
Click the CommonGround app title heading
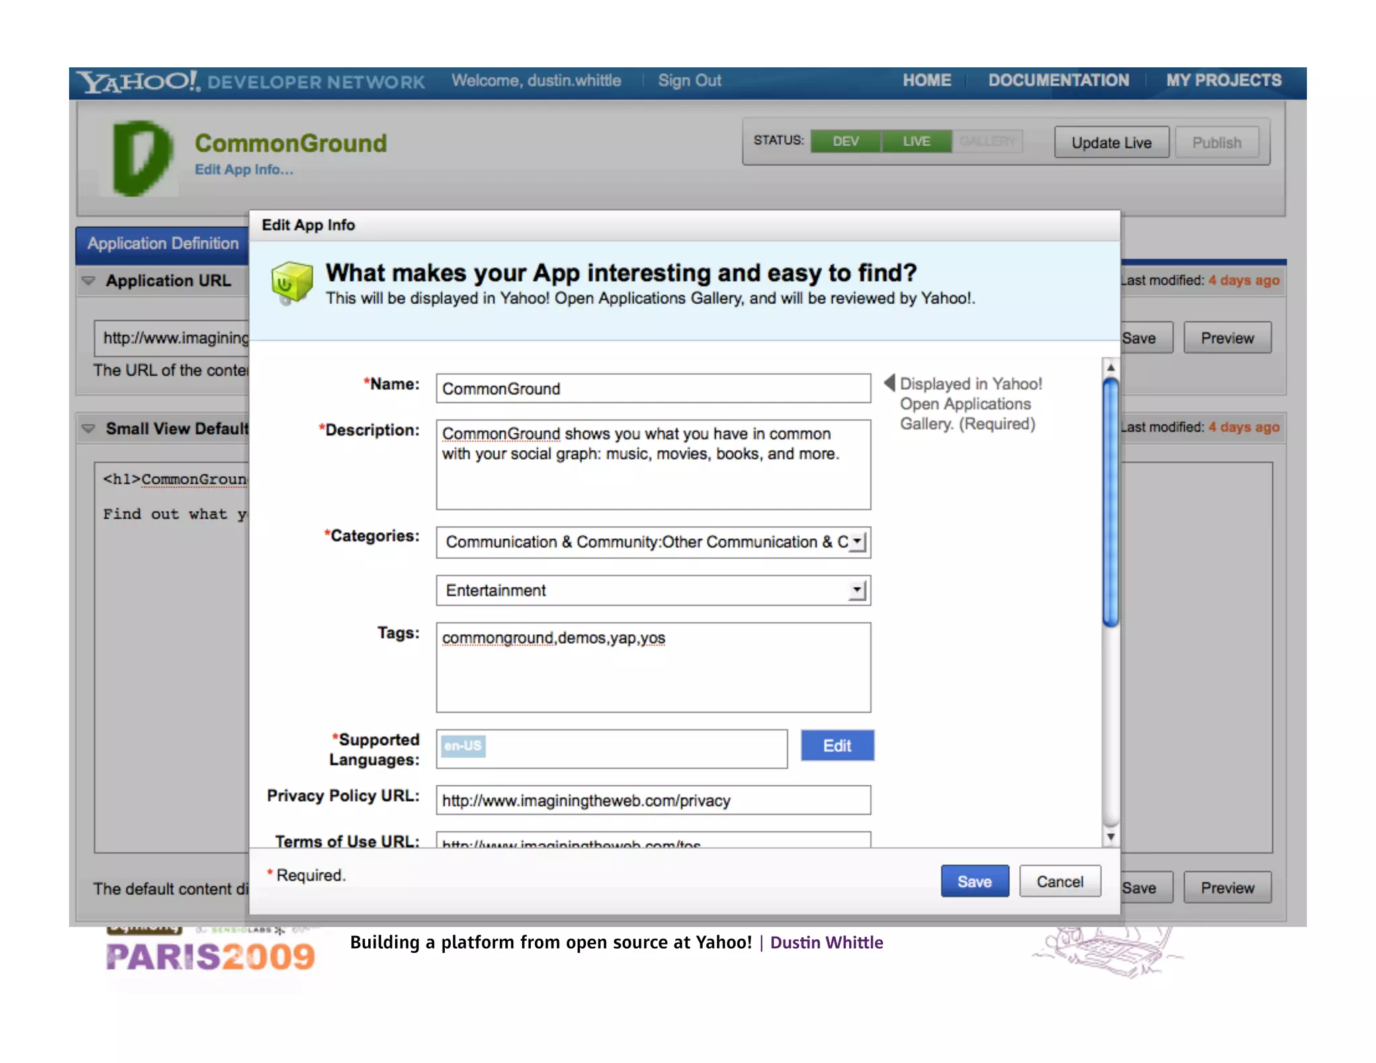(290, 143)
